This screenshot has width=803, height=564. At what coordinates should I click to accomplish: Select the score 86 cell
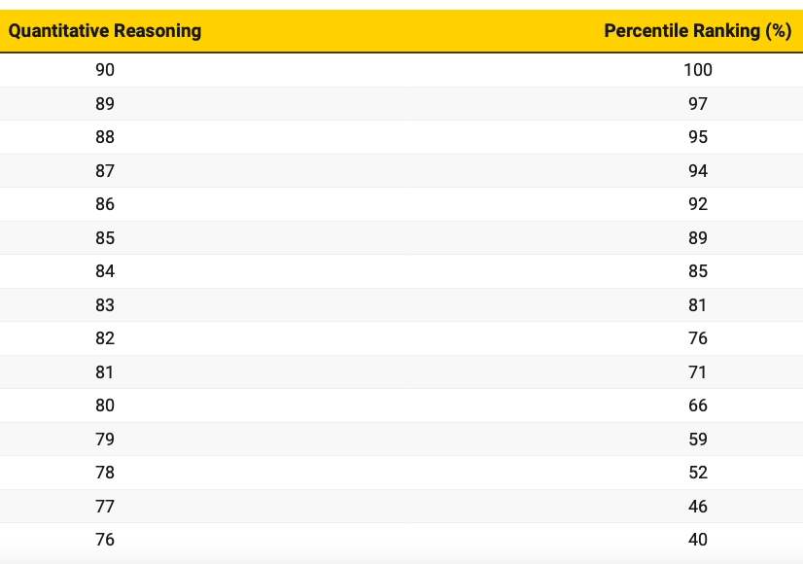[105, 204]
